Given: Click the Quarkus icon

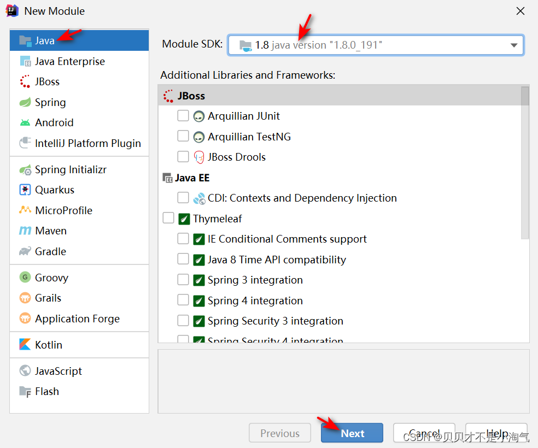Looking at the screenshot, I should pos(25,190).
